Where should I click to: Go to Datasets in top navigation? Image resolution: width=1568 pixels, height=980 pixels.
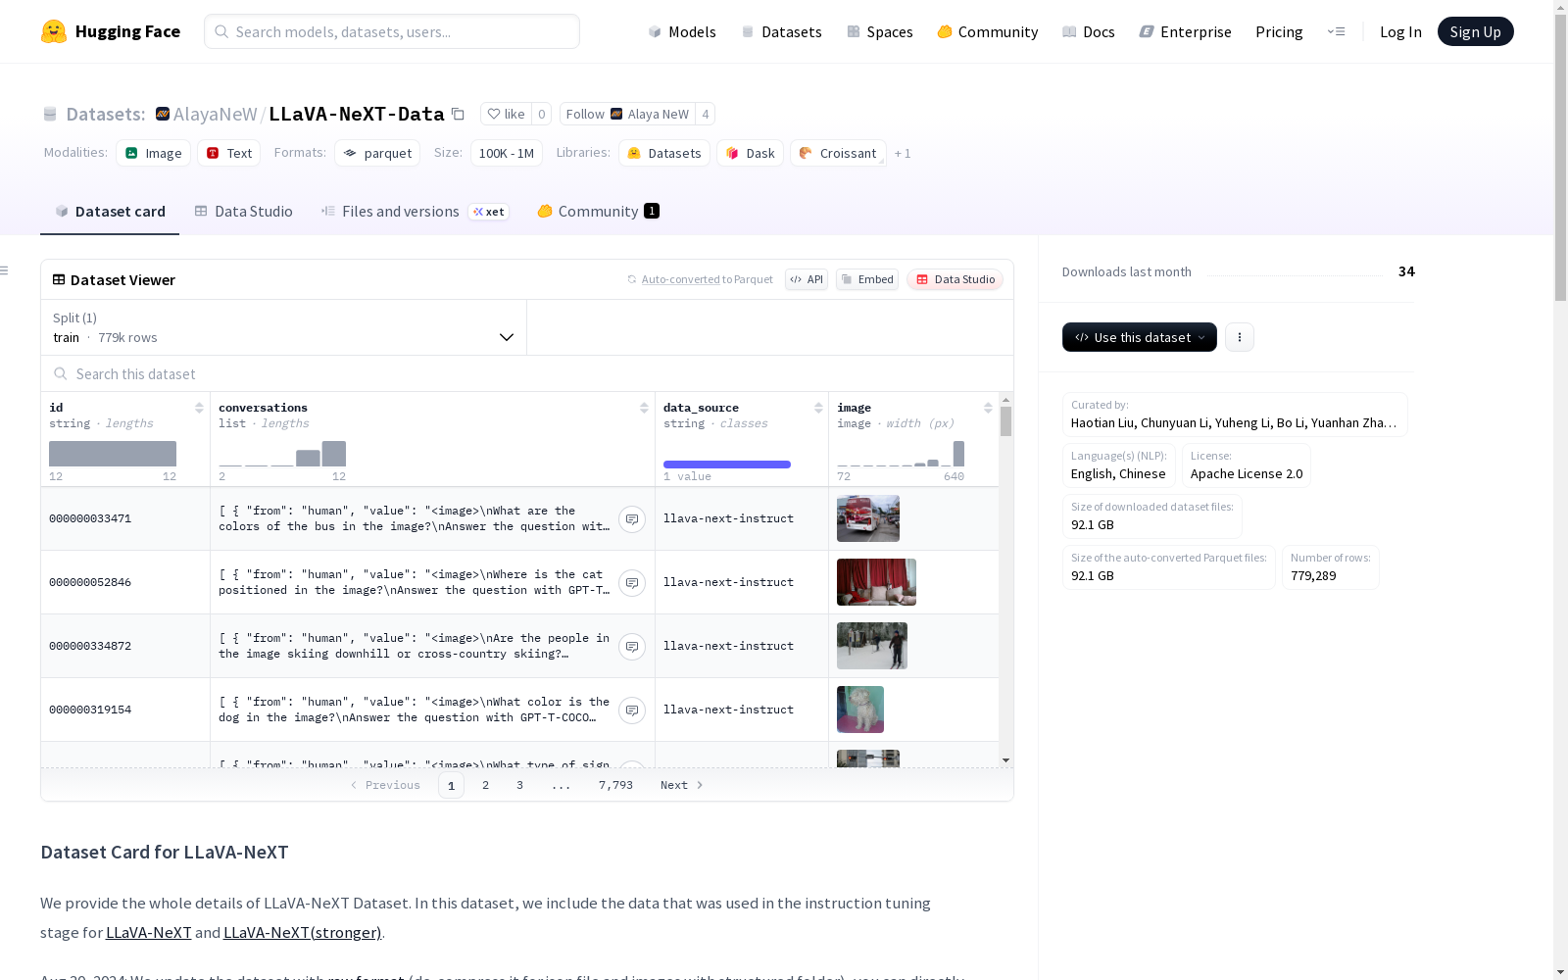click(x=781, y=31)
